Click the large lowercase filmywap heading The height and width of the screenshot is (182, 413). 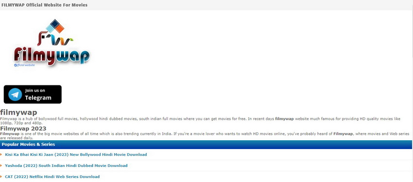pyautogui.click(x=18, y=113)
